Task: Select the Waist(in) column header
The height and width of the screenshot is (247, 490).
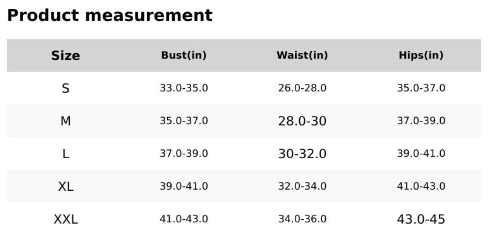Action: click(302, 55)
